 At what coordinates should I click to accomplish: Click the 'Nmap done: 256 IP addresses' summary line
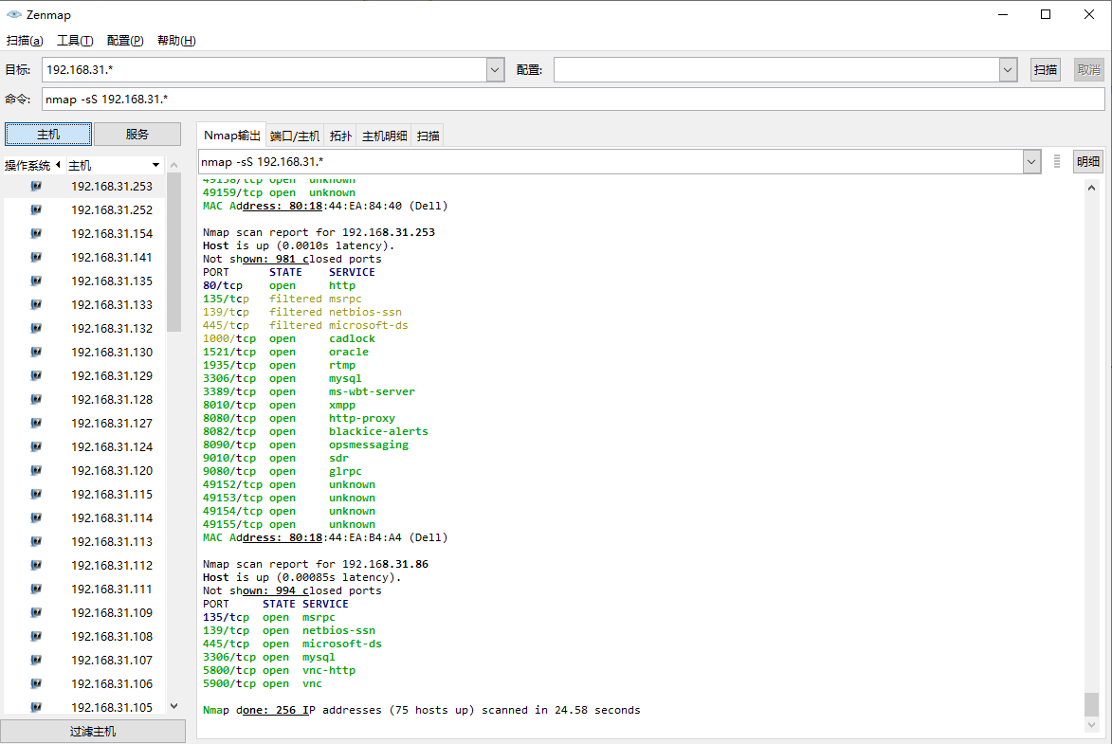click(x=421, y=710)
